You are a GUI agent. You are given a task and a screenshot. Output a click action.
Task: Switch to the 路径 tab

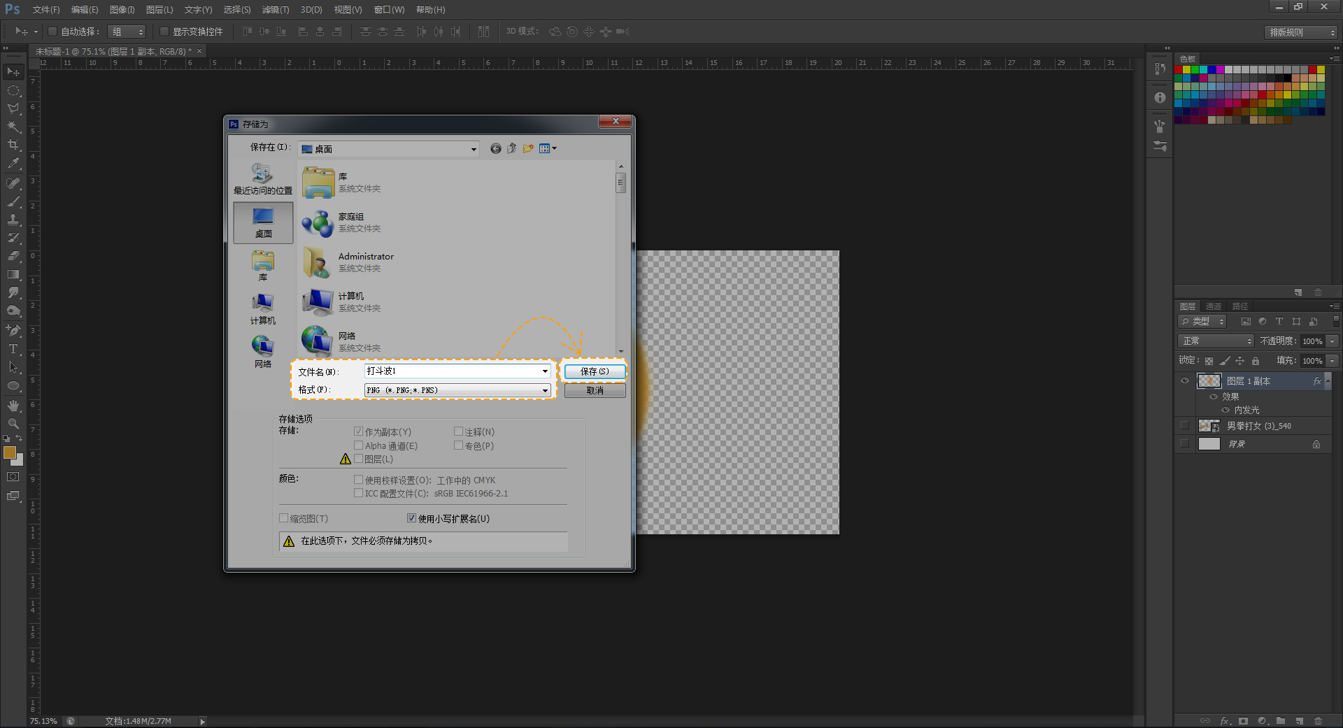1240,306
